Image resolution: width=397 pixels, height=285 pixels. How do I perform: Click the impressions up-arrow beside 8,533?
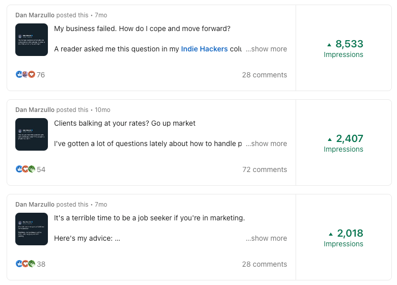pyautogui.click(x=329, y=44)
